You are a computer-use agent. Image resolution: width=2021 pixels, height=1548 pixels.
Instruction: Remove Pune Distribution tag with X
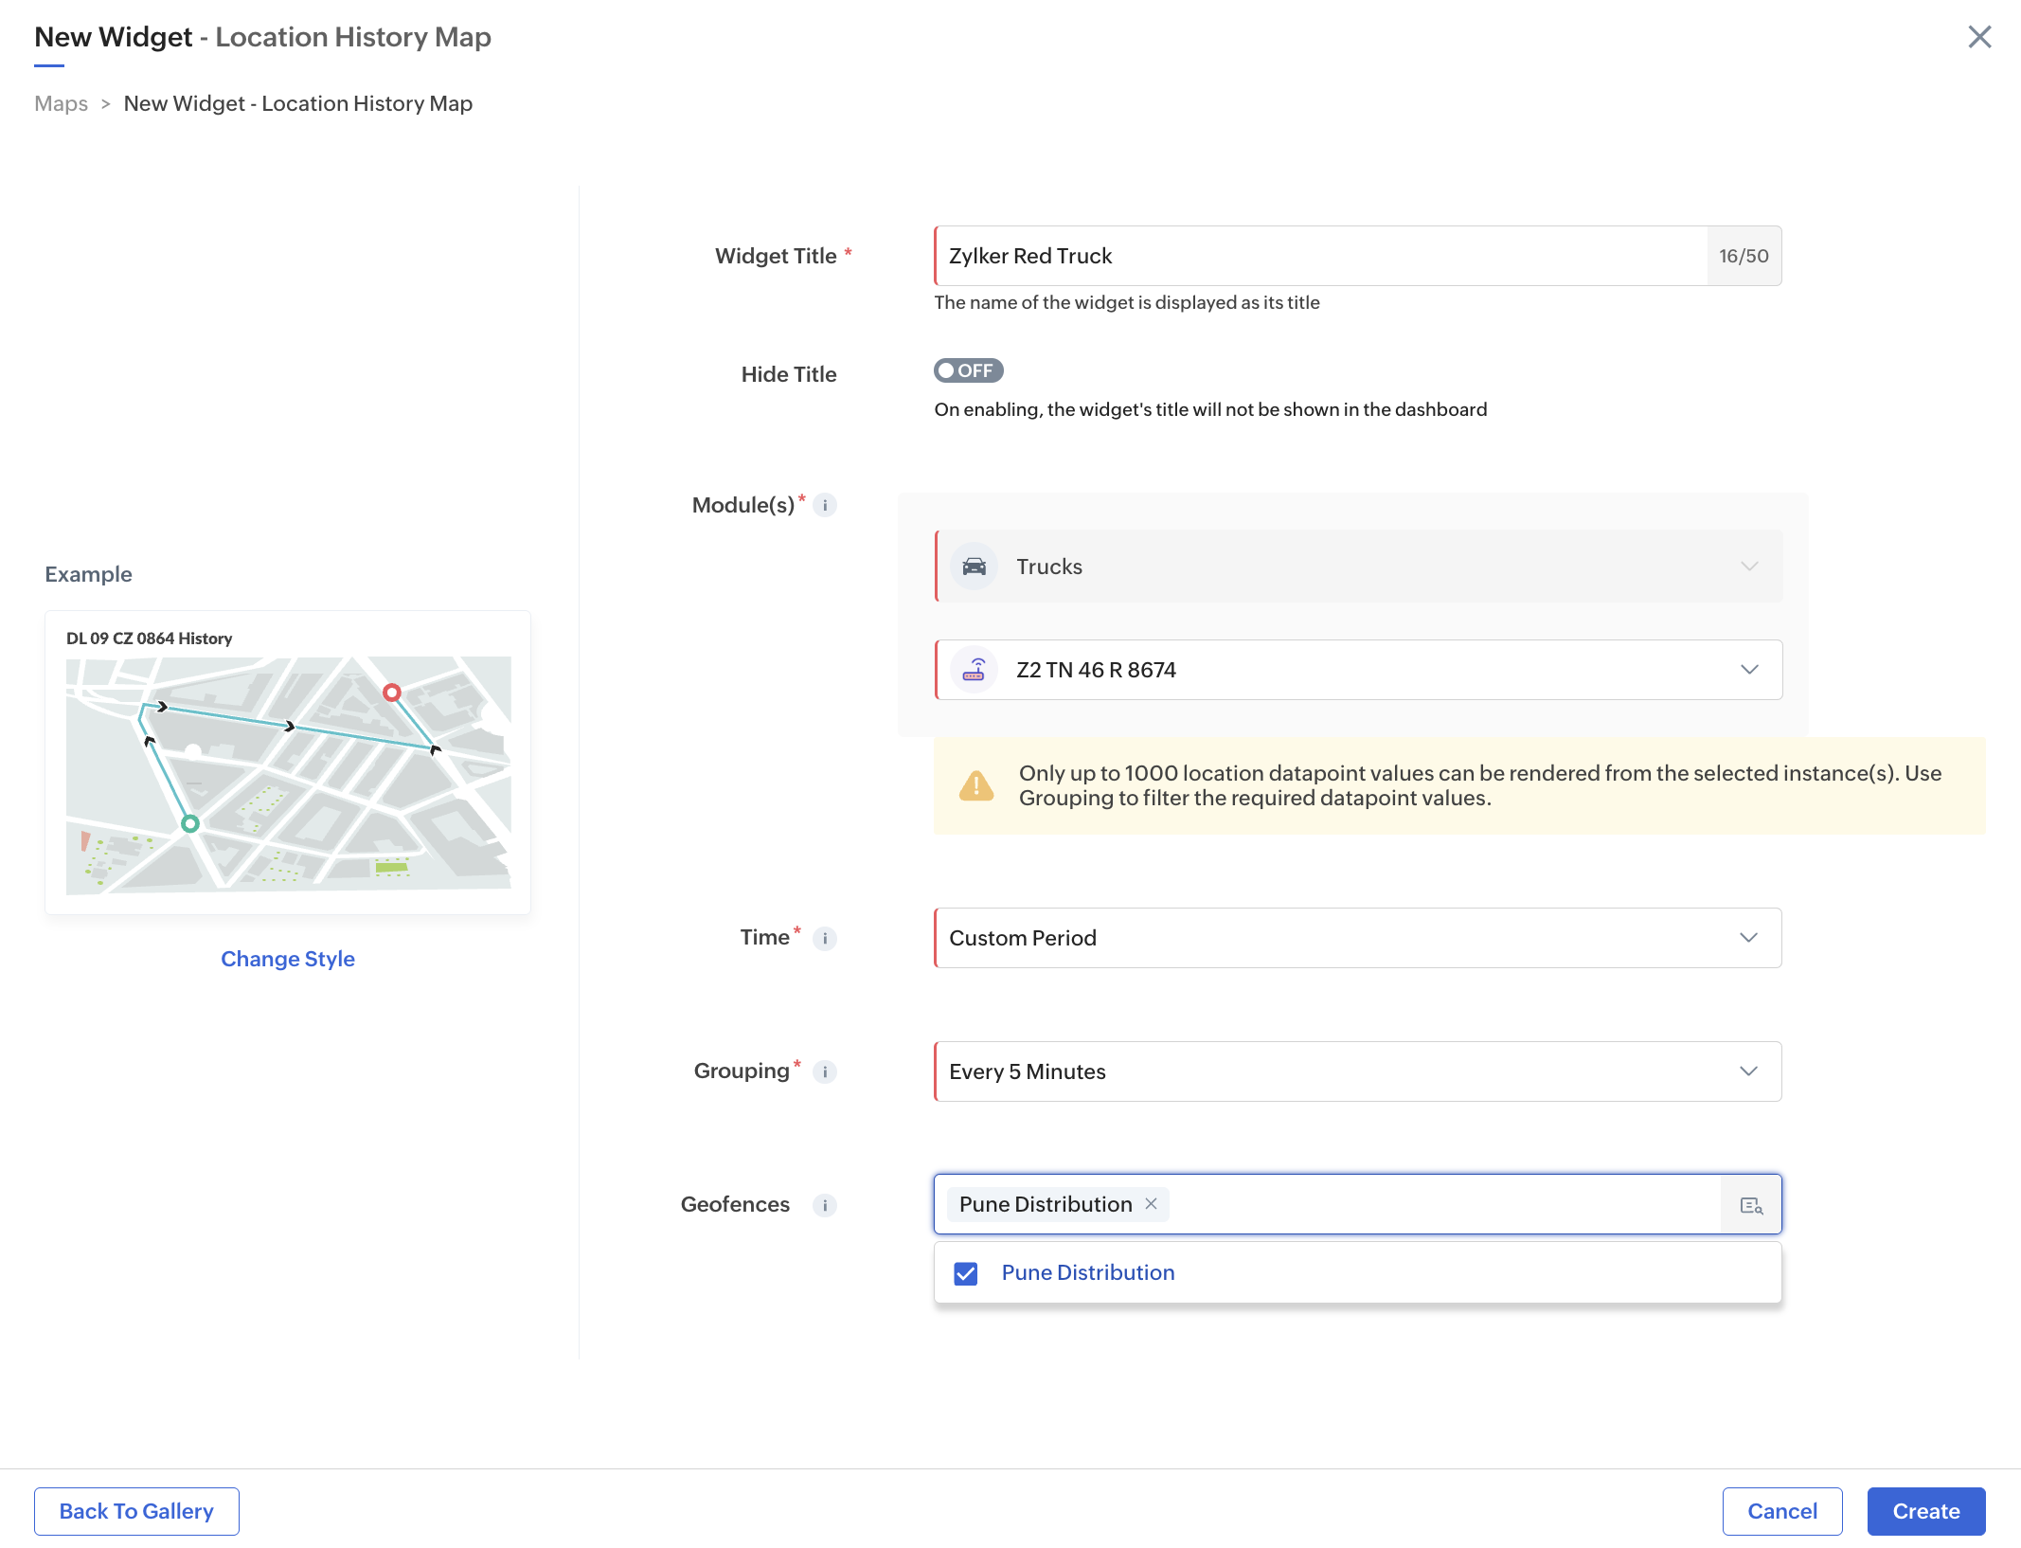click(1152, 1204)
